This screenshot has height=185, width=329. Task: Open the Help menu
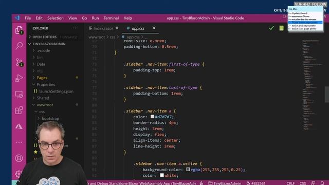pyautogui.click(x=127, y=18)
